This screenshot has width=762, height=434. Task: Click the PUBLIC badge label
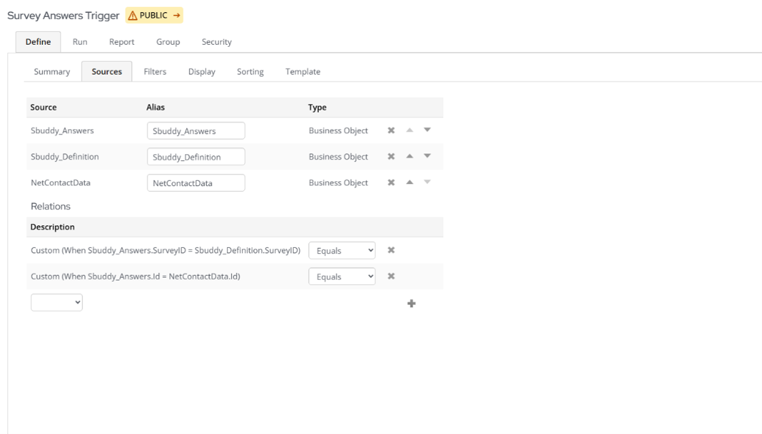[154, 16]
